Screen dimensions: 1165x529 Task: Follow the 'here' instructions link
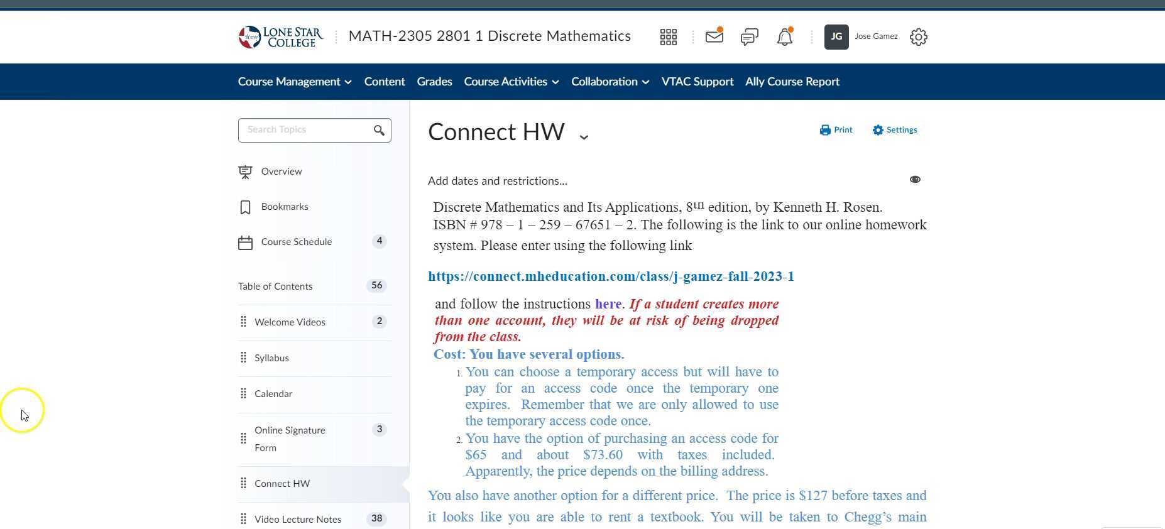[608, 304]
